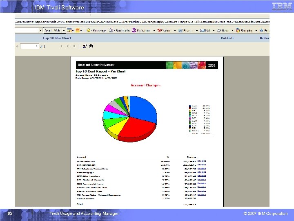This screenshot has width=294, height=221.
Task: Click the Yahoo toolbar highlighter pencil icon
Action: pyautogui.click(x=69, y=30)
